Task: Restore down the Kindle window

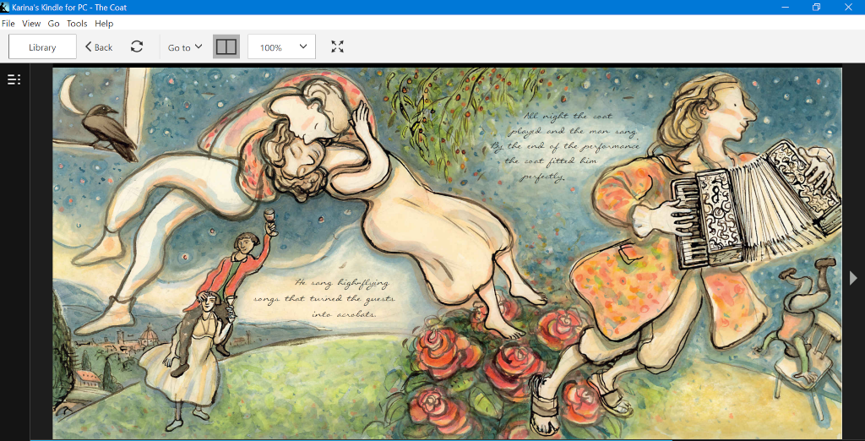Action: [817, 7]
